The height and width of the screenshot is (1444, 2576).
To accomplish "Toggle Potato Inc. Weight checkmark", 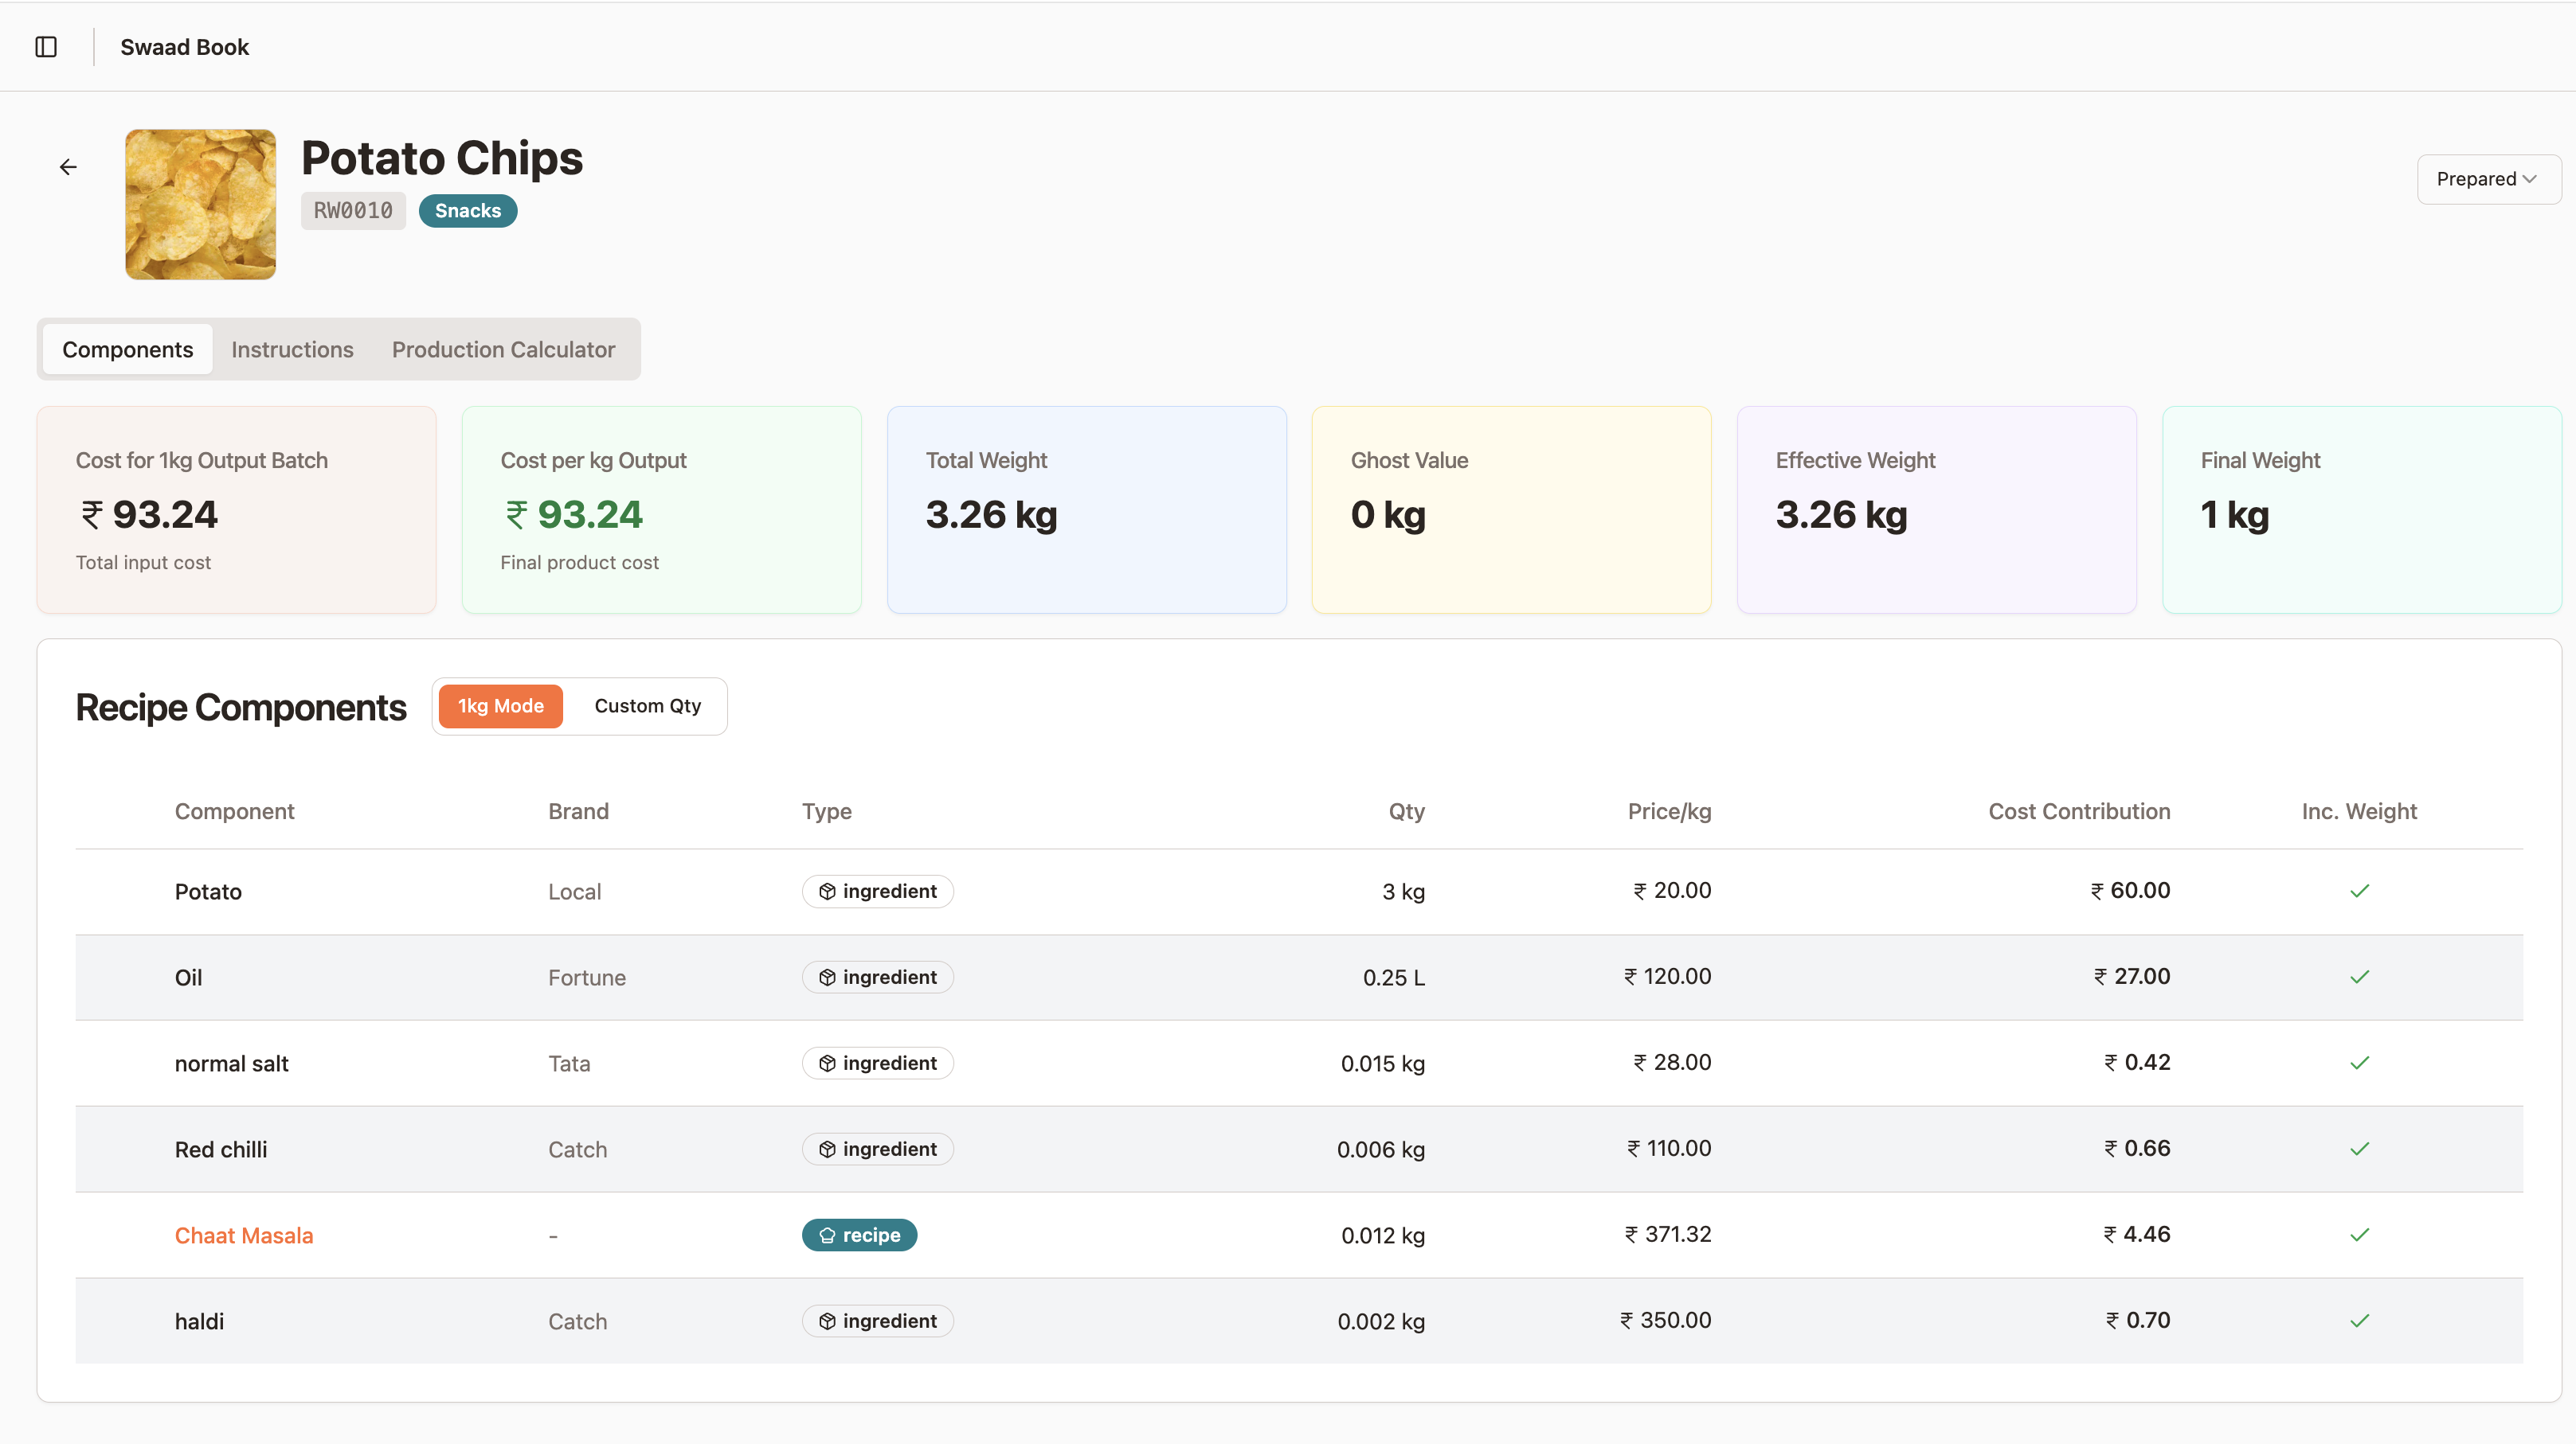I will (x=2359, y=892).
